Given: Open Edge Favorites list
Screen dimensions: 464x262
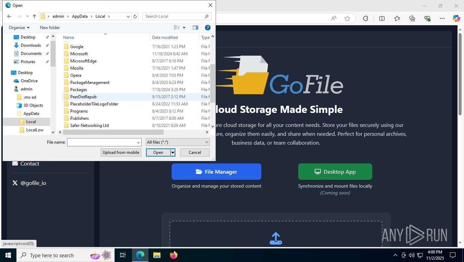Looking at the screenshot, I should click(x=397, y=18).
